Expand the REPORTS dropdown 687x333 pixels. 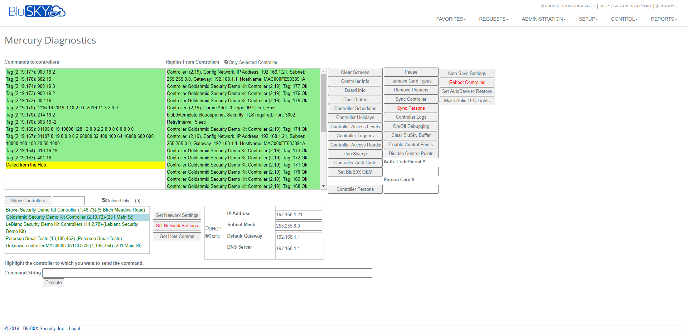click(x=663, y=19)
